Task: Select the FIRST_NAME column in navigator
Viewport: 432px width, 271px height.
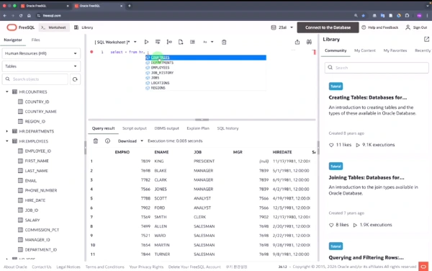Action: pyautogui.click(x=37, y=161)
